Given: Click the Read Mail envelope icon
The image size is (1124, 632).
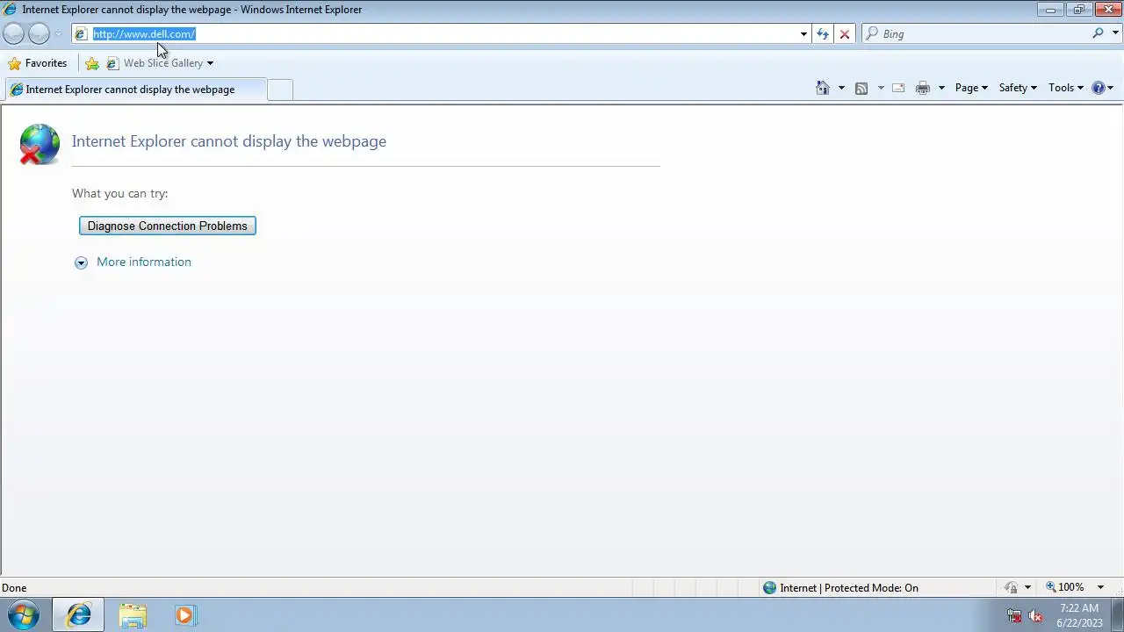Looking at the screenshot, I should point(898,88).
